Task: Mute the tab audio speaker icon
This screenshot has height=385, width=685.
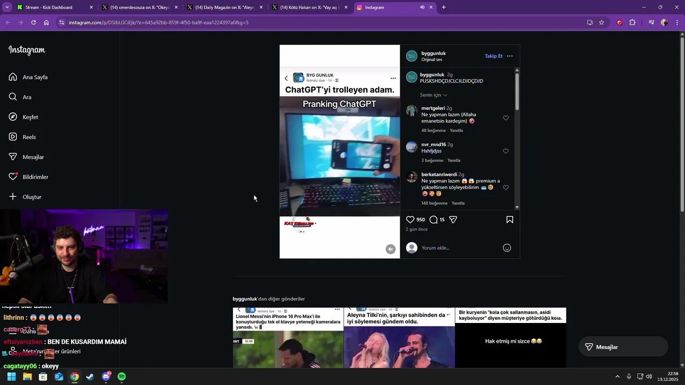Action: coord(422,7)
